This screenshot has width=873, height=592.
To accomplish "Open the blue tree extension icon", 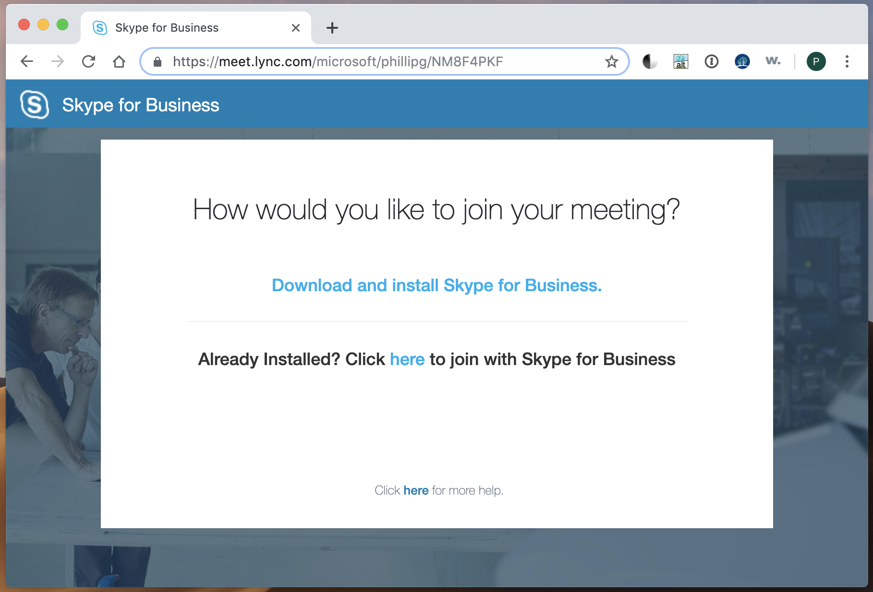I will coord(742,61).
